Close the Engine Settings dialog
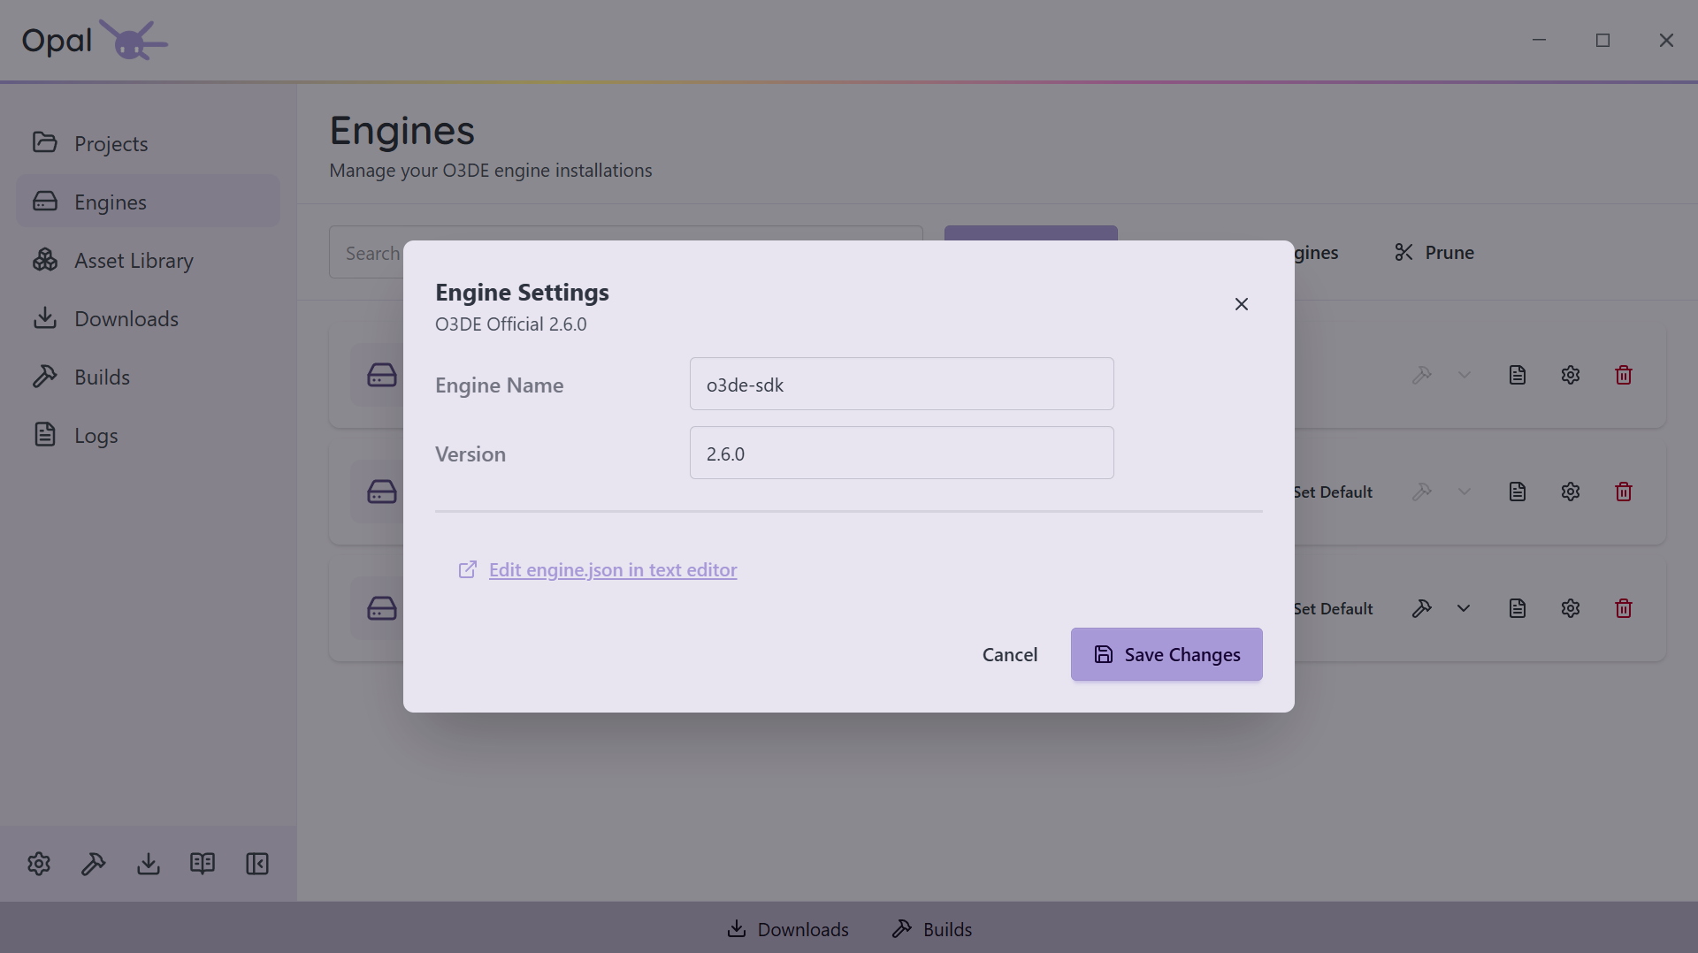Screen dimensions: 1698x953 pyautogui.click(x=1242, y=304)
